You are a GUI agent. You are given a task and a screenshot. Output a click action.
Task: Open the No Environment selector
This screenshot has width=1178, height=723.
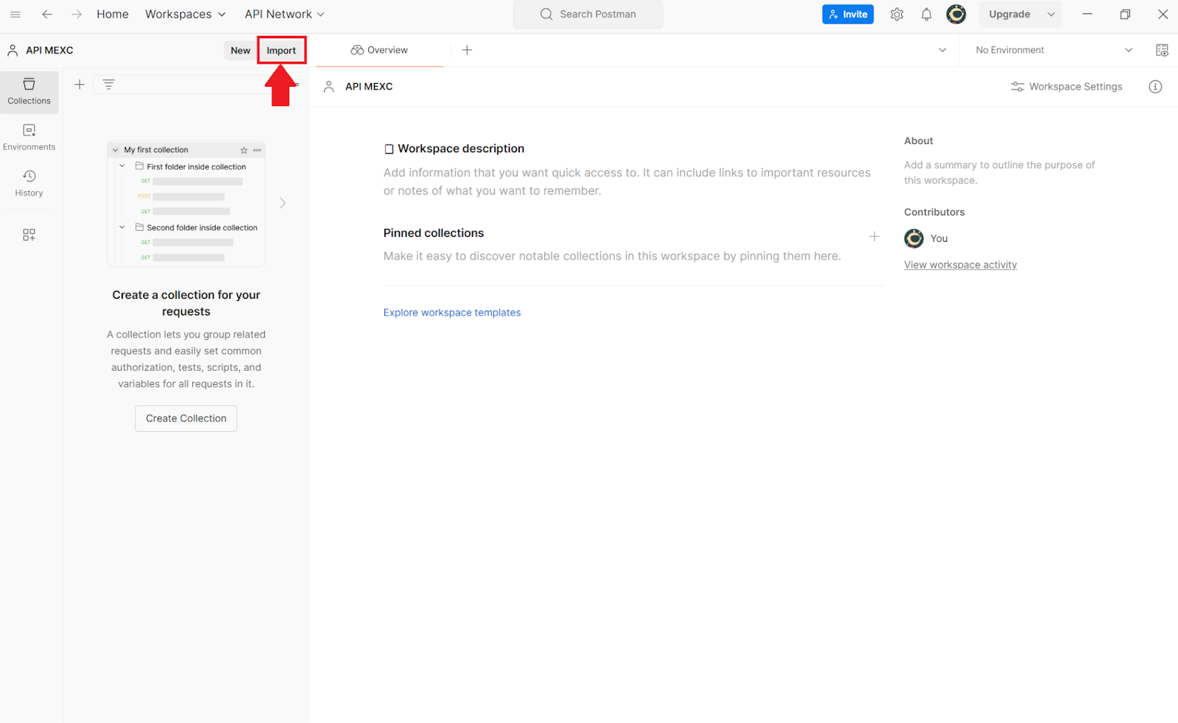click(1054, 50)
